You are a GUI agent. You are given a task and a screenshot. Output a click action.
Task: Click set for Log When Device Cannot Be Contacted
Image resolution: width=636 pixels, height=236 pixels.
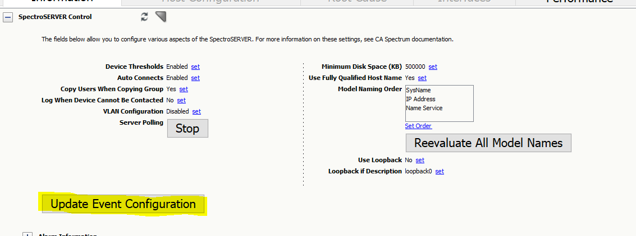point(181,100)
